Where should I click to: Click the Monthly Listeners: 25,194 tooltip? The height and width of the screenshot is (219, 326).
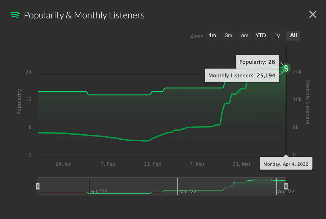242,76
